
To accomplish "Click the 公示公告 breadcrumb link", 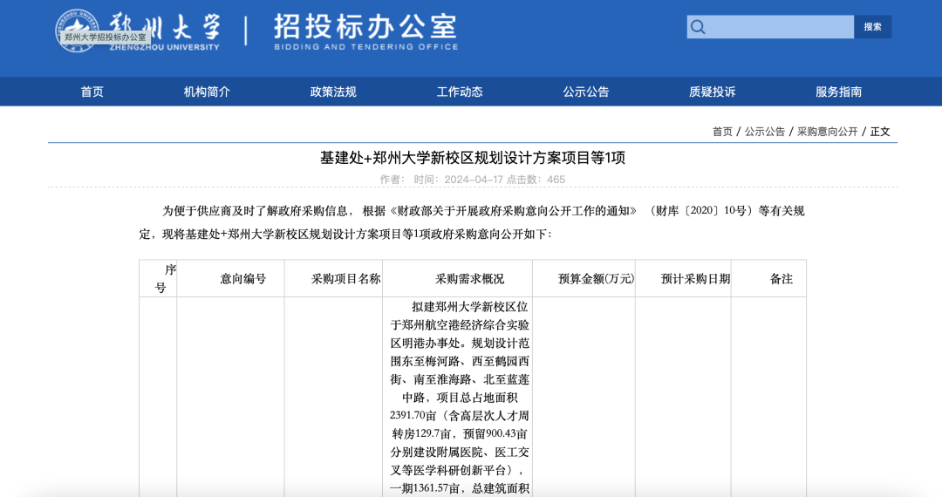I will [765, 132].
